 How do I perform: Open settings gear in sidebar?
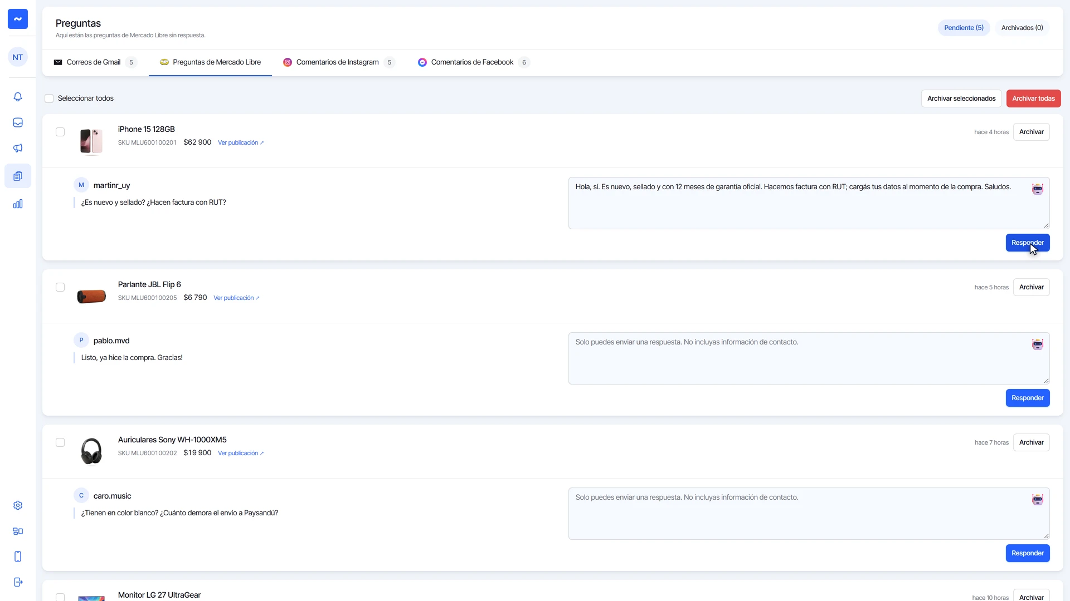tap(18, 505)
